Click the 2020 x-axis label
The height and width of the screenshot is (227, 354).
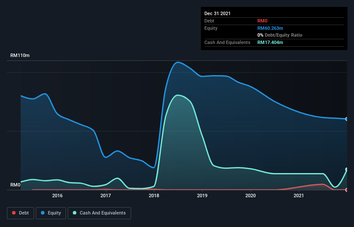pyautogui.click(x=251, y=195)
